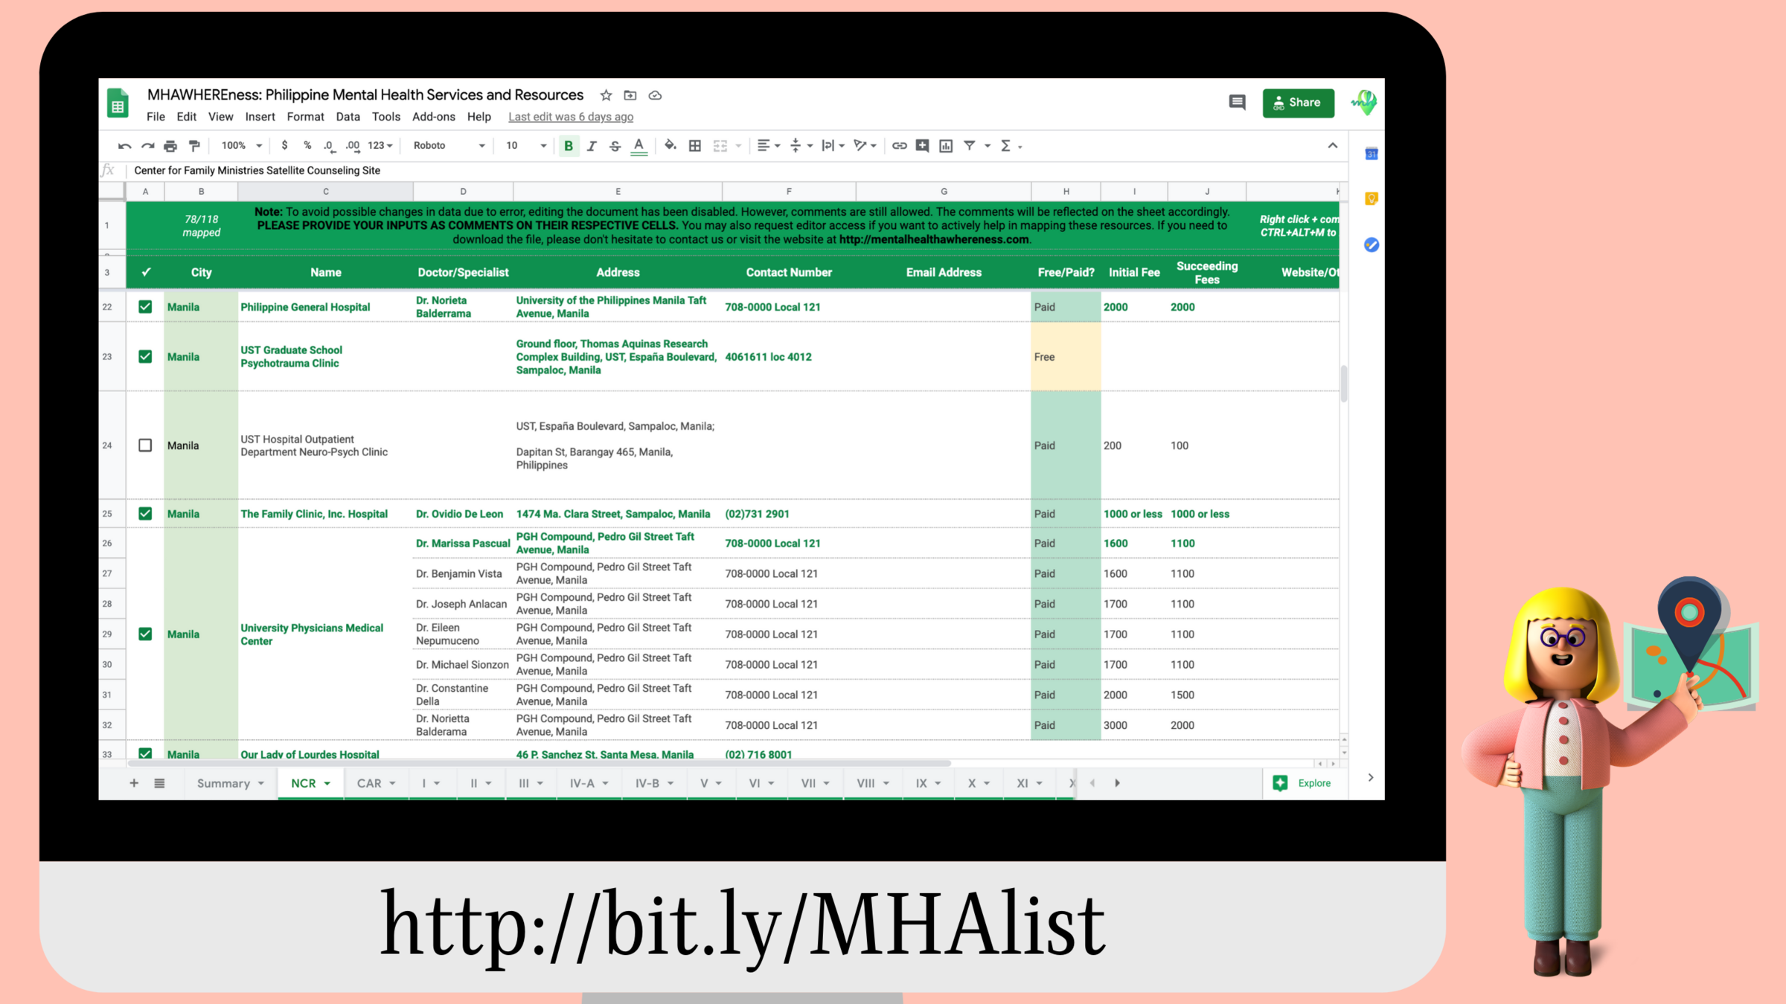Toggle bold formatting button
The image size is (1786, 1004).
point(569,146)
